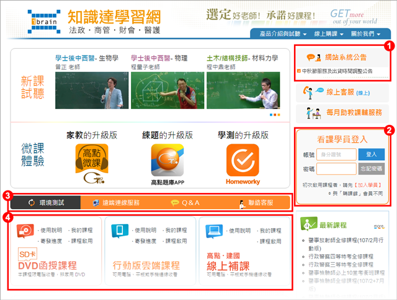Click the Q&A chat bubble icon
This screenshot has height=300, width=397.
(175, 203)
